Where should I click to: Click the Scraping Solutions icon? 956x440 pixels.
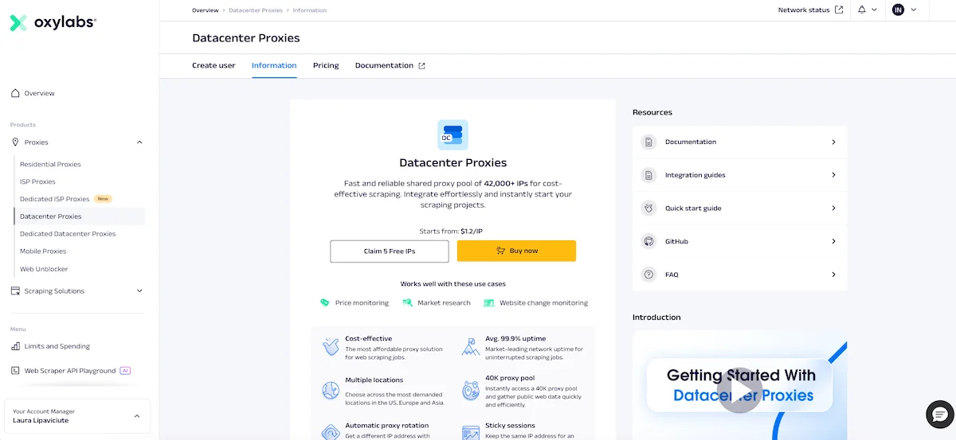15,291
